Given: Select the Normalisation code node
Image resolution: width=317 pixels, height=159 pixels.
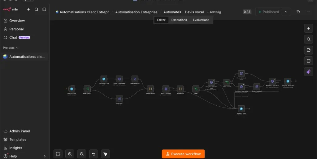Looking at the screenshot, I should [x=180, y=89].
